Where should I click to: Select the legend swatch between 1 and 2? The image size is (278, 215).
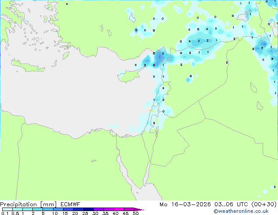28,209
